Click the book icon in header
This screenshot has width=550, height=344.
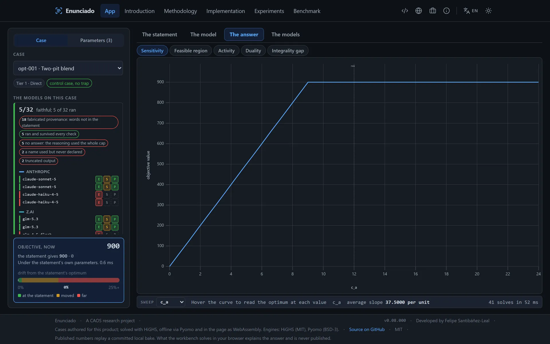click(433, 11)
